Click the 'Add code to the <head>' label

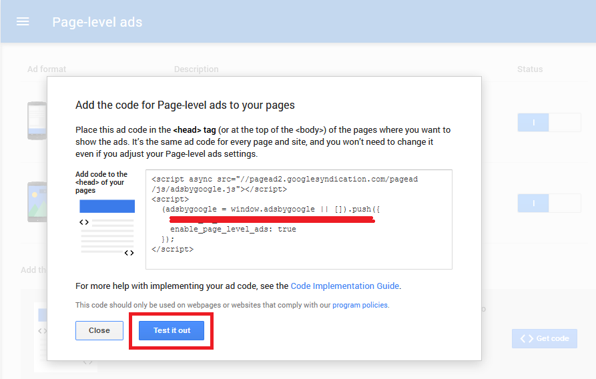point(101,182)
